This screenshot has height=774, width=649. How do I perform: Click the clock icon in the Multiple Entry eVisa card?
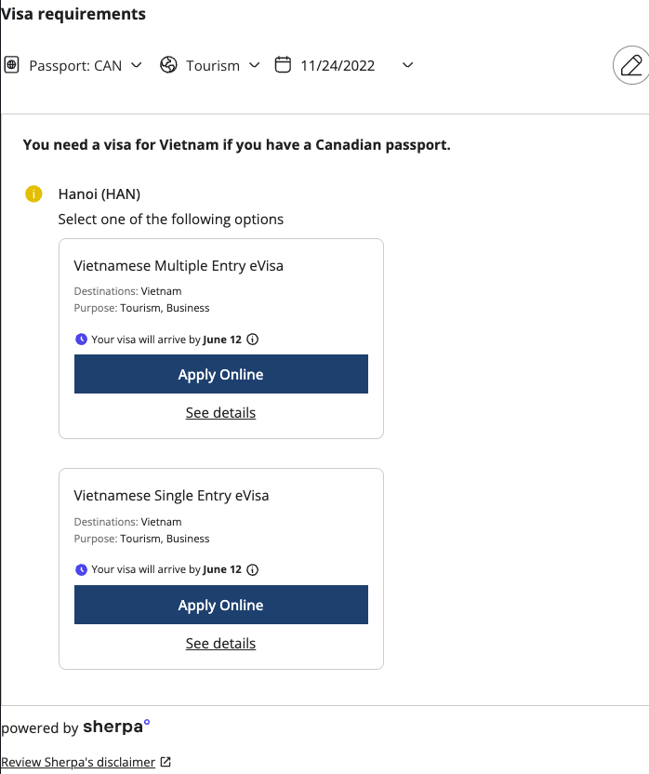(x=81, y=340)
